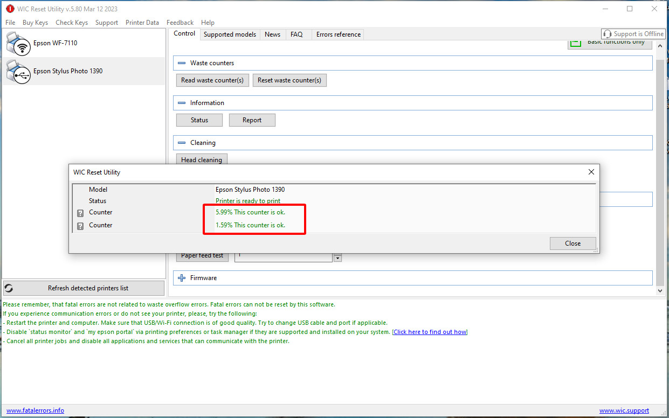Click the Model row label in dialog
Viewport: 669px width, 418px height.
pos(98,190)
